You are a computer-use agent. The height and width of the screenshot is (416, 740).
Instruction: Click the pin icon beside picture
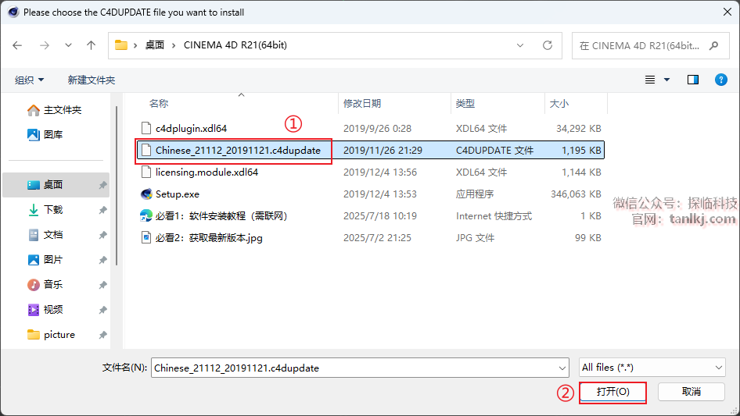[x=102, y=335]
